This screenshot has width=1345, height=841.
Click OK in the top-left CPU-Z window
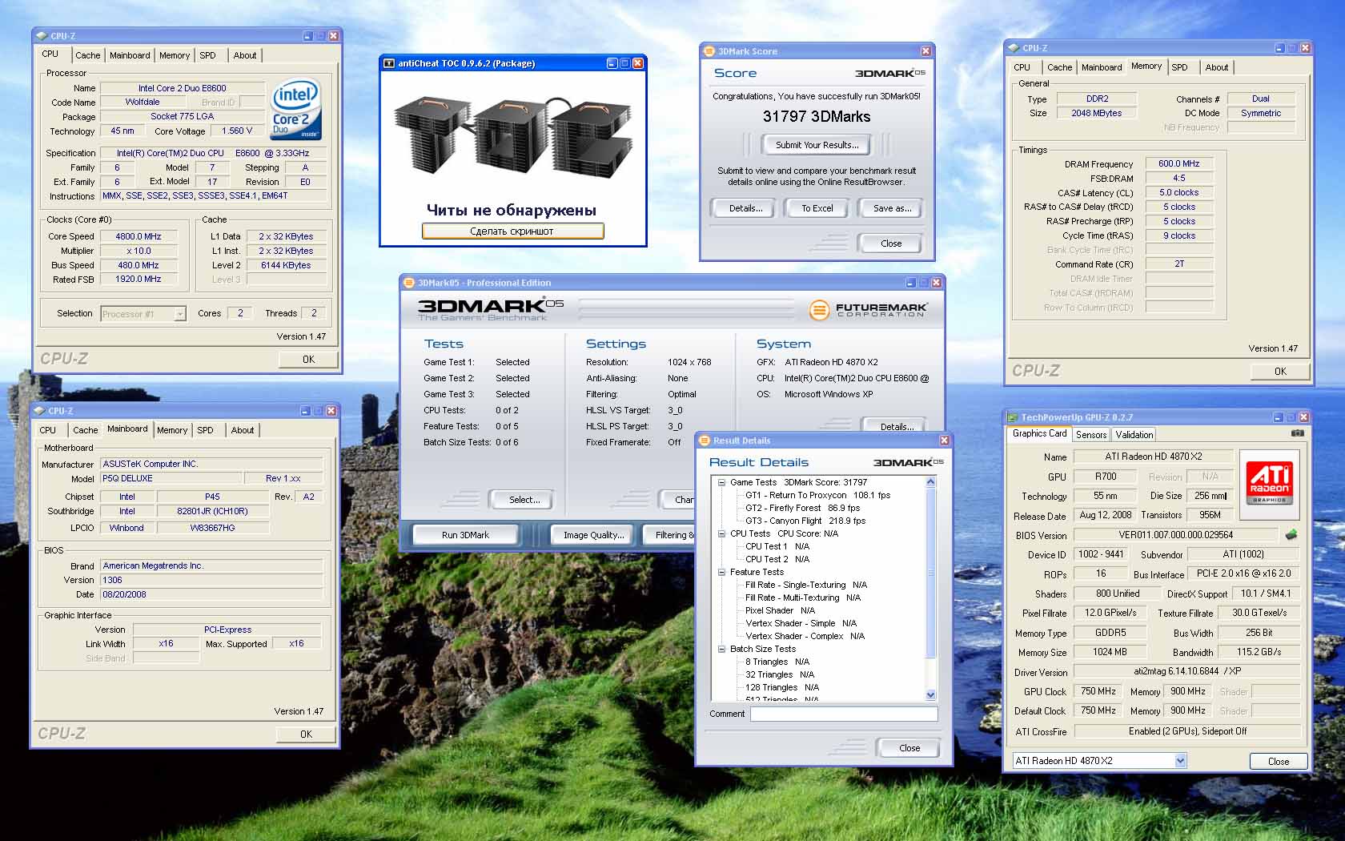pos(308,360)
